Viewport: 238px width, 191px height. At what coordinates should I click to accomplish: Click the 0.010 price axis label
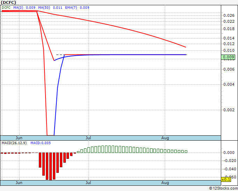229,50
